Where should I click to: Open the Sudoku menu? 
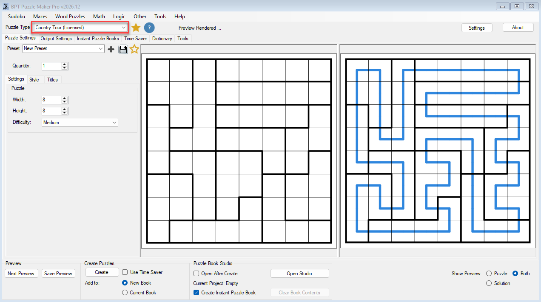point(17,17)
